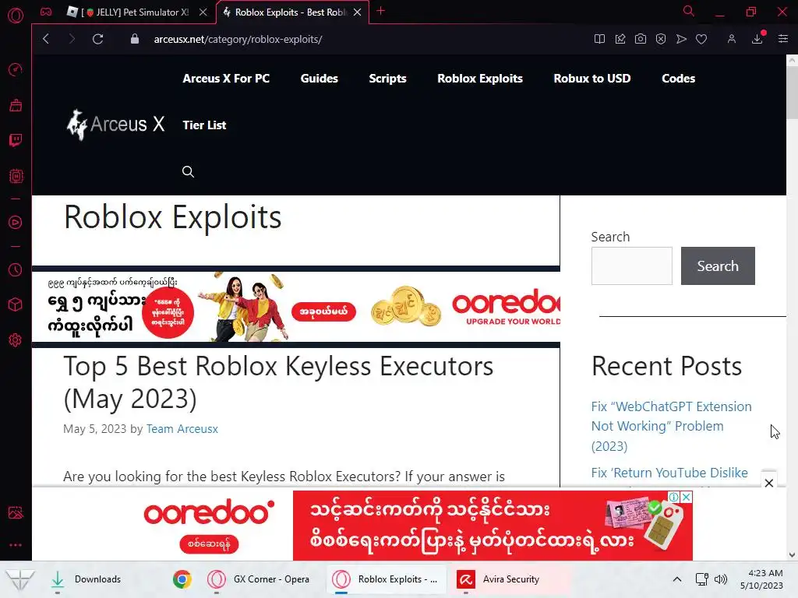The height and width of the screenshot is (598, 798).
Task: Open Arceus X For PC menu
Action: click(x=226, y=79)
